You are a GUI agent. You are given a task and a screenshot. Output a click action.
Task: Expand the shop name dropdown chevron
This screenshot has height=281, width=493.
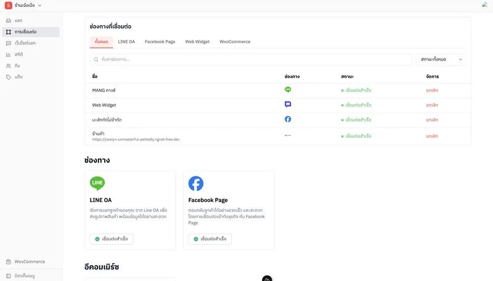39,6
